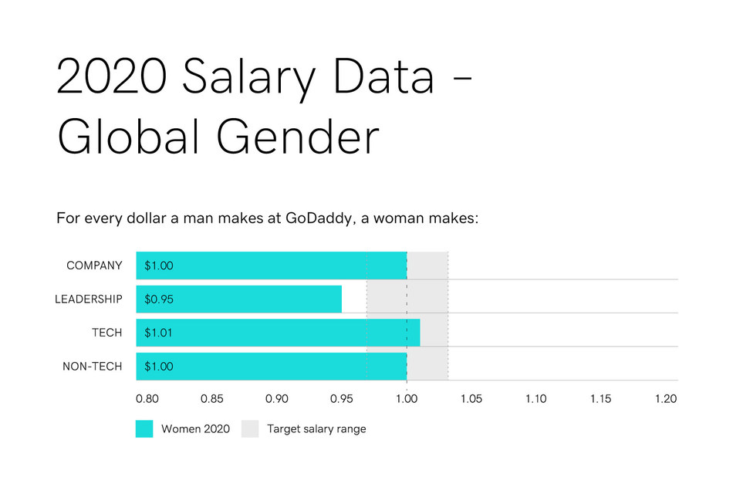This screenshot has width=733, height=494.
Task: Click the 0.80 axis tick label
Action: pos(147,399)
